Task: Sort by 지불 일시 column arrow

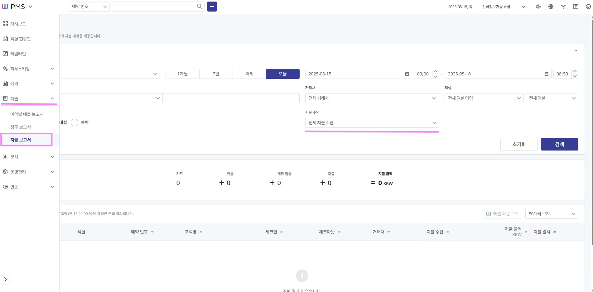Action: (555, 232)
